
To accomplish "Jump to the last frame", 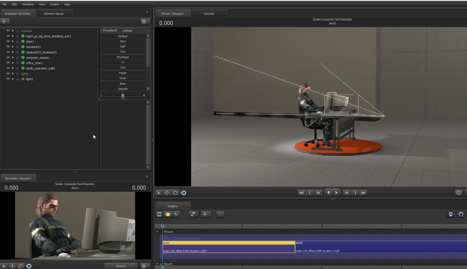I will (363, 193).
